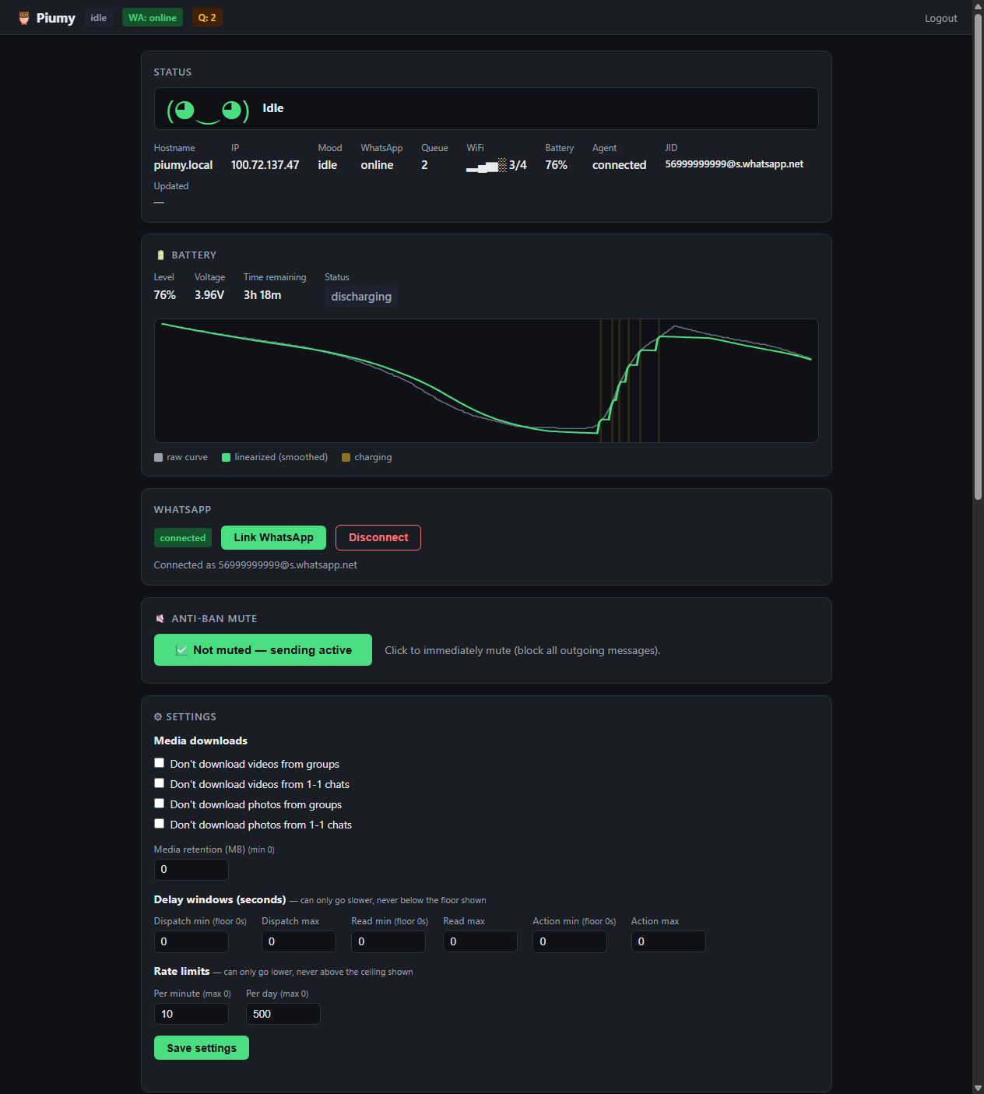Check Don't download videos from 1-1 chats
This screenshot has width=984, height=1094.
coord(159,783)
